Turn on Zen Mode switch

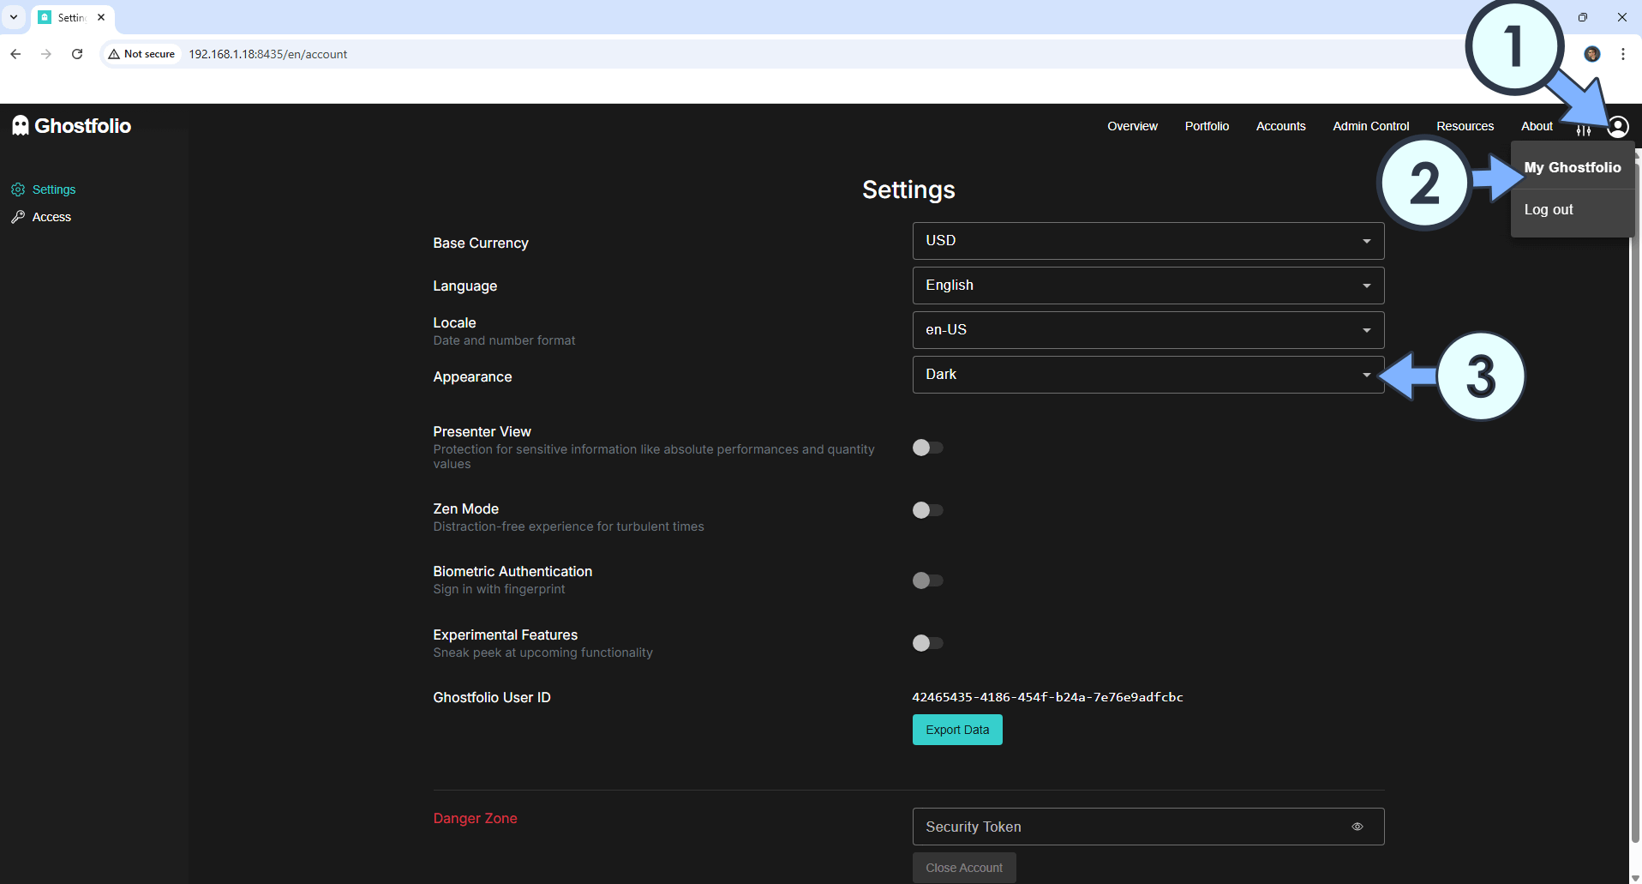927,510
